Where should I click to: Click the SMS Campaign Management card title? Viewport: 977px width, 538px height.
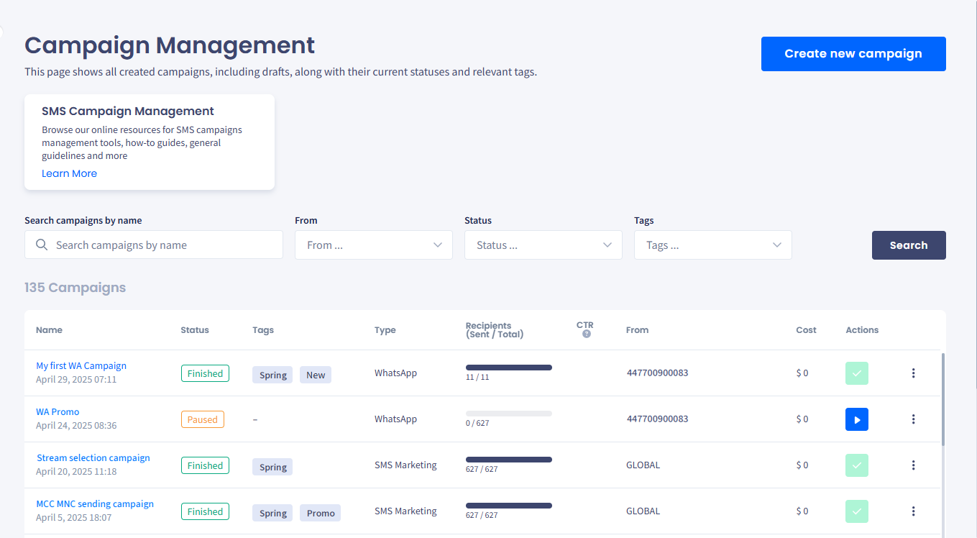coord(128,111)
